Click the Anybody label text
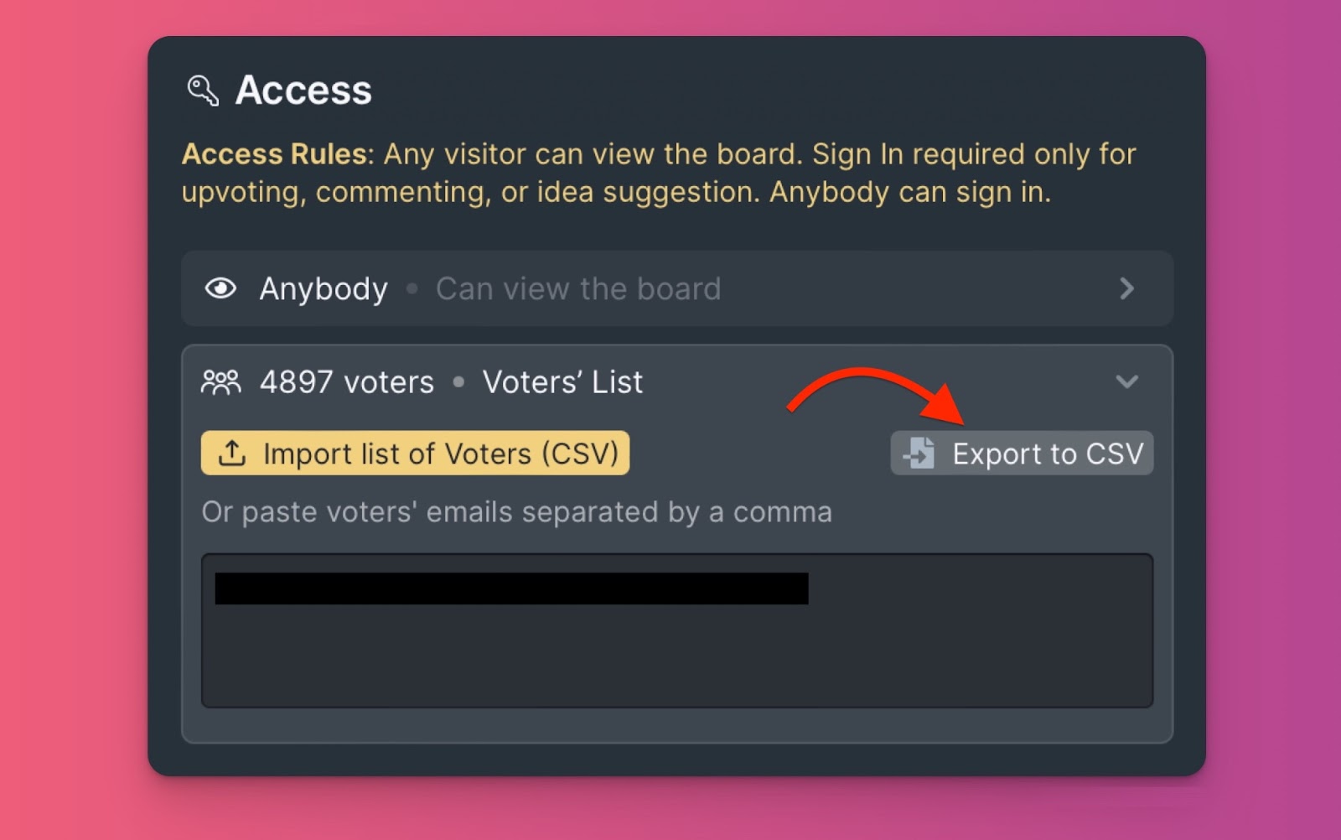This screenshot has width=1341, height=840. [324, 288]
